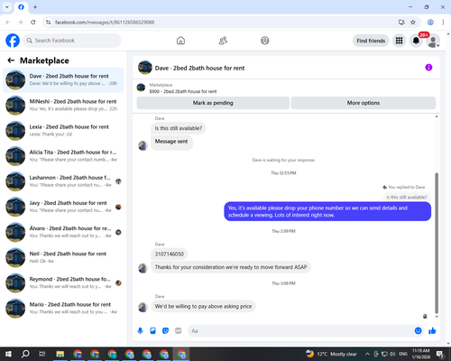The width and height of the screenshot is (451, 361).
Task: Open File Explorer from taskbar
Action: [x=60, y=354]
